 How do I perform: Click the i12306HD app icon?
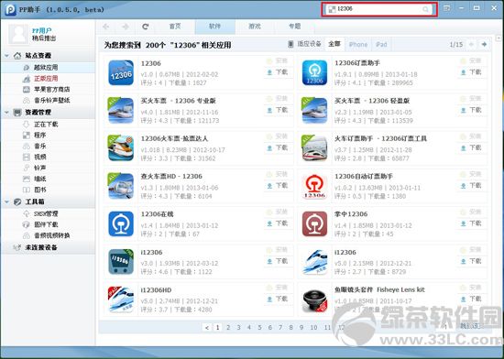pos(121,299)
